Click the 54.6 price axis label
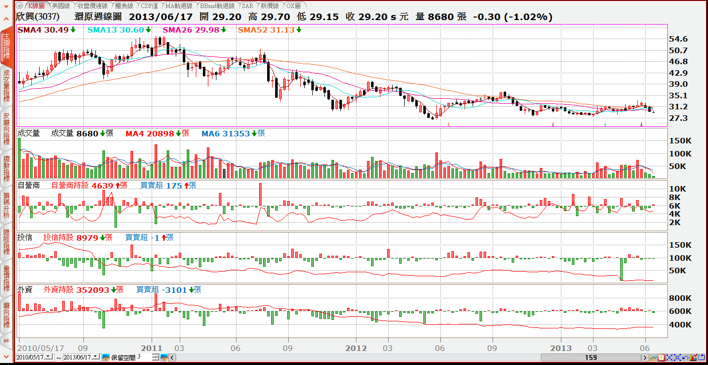The height and width of the screenshot is (365, 708). click(678, 39)
